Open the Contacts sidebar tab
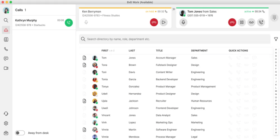This screenshot has width=280, height=140. click(6, 39)
